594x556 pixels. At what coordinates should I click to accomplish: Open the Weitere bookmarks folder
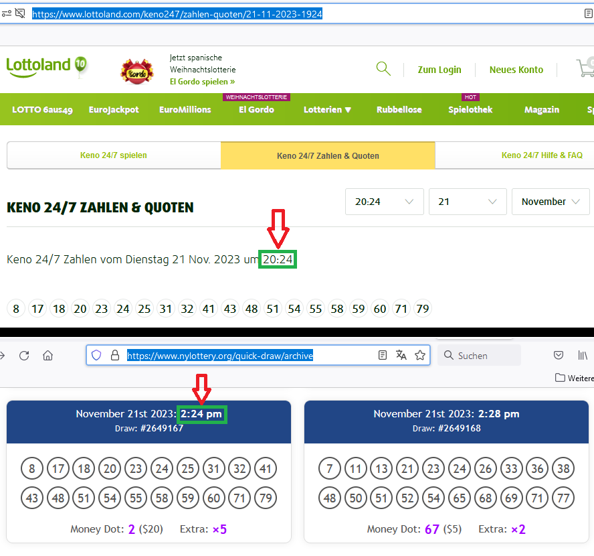(575, 378)
